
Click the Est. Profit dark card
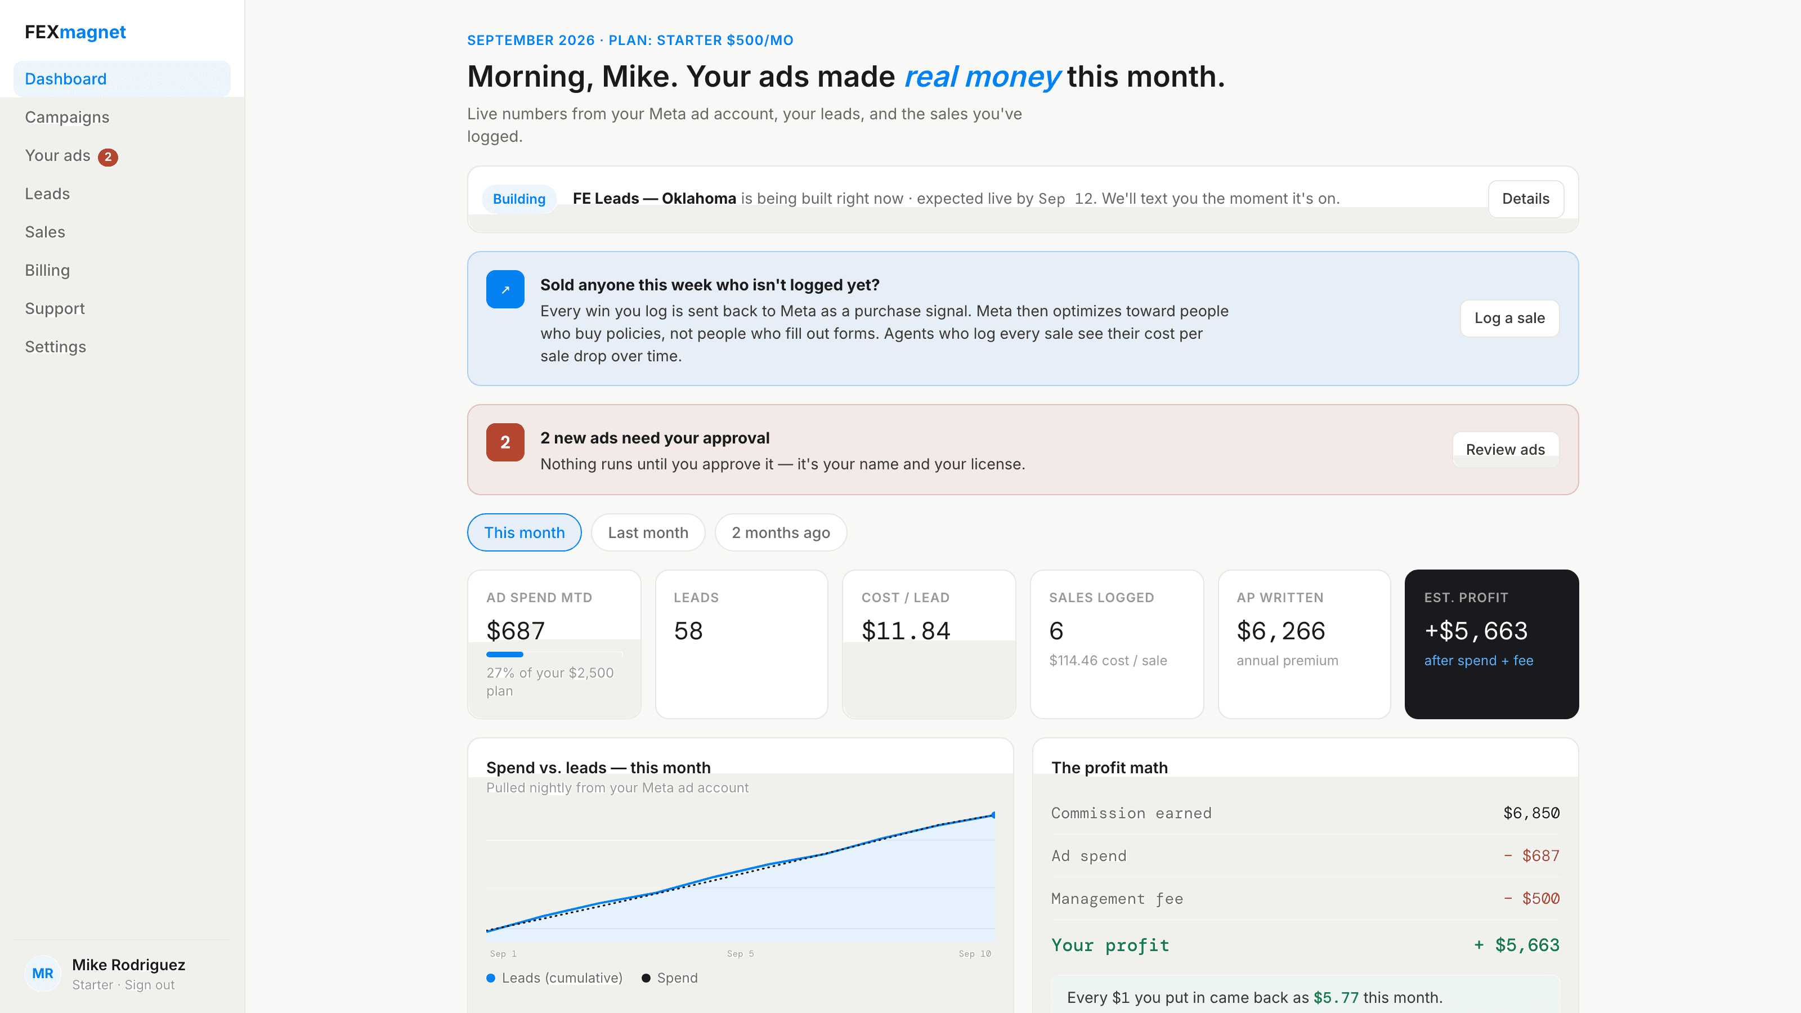1491,644
